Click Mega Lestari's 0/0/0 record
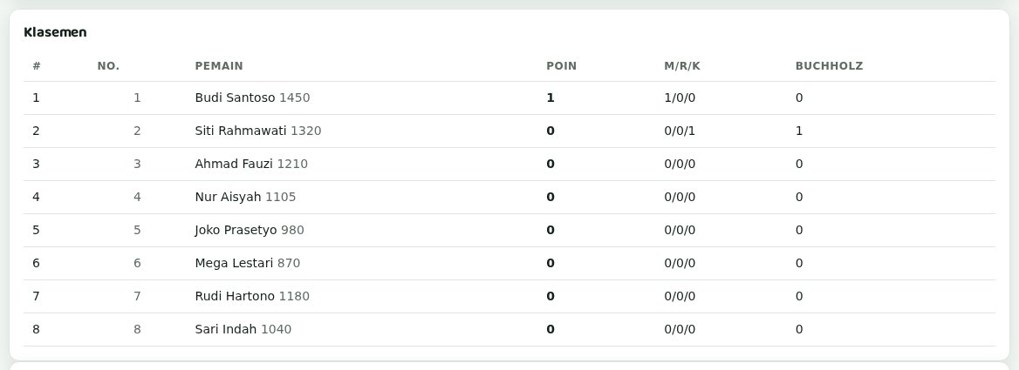The width and height of the screenshot is (1019, 370). (680, 263)
